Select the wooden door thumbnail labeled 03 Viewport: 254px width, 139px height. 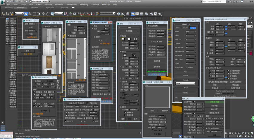pyautogui.click(x=49, y=62)
